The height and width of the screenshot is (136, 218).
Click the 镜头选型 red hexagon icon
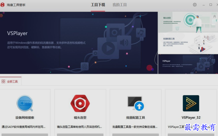click(x=80, y=103)
